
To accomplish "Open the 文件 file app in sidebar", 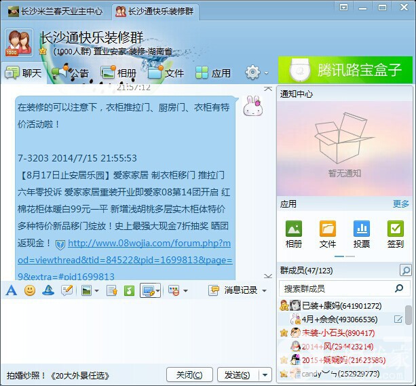I will tap(328, 229).
